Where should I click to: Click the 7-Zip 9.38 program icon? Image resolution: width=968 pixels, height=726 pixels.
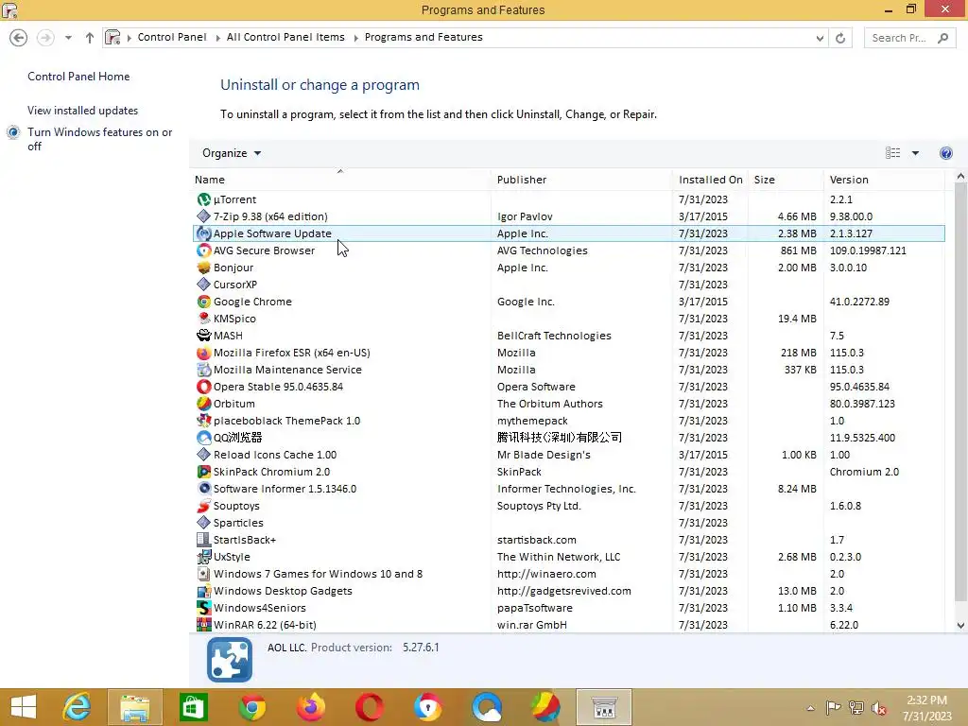(204, 216)
